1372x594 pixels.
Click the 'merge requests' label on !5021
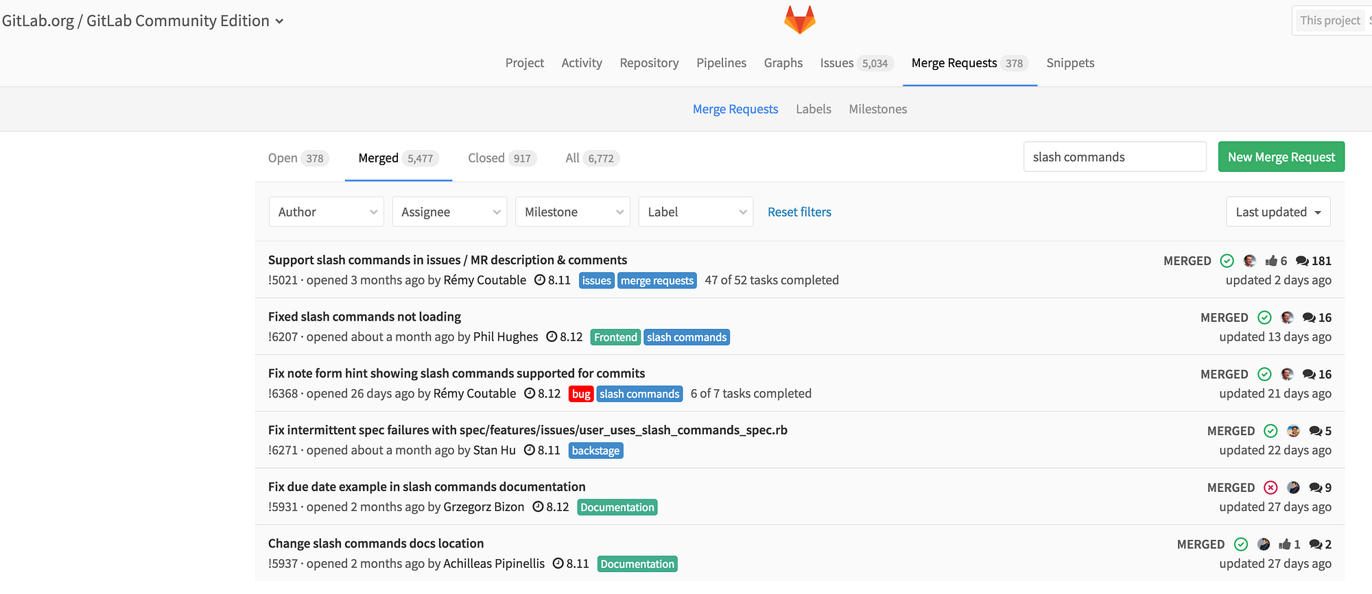657,281
